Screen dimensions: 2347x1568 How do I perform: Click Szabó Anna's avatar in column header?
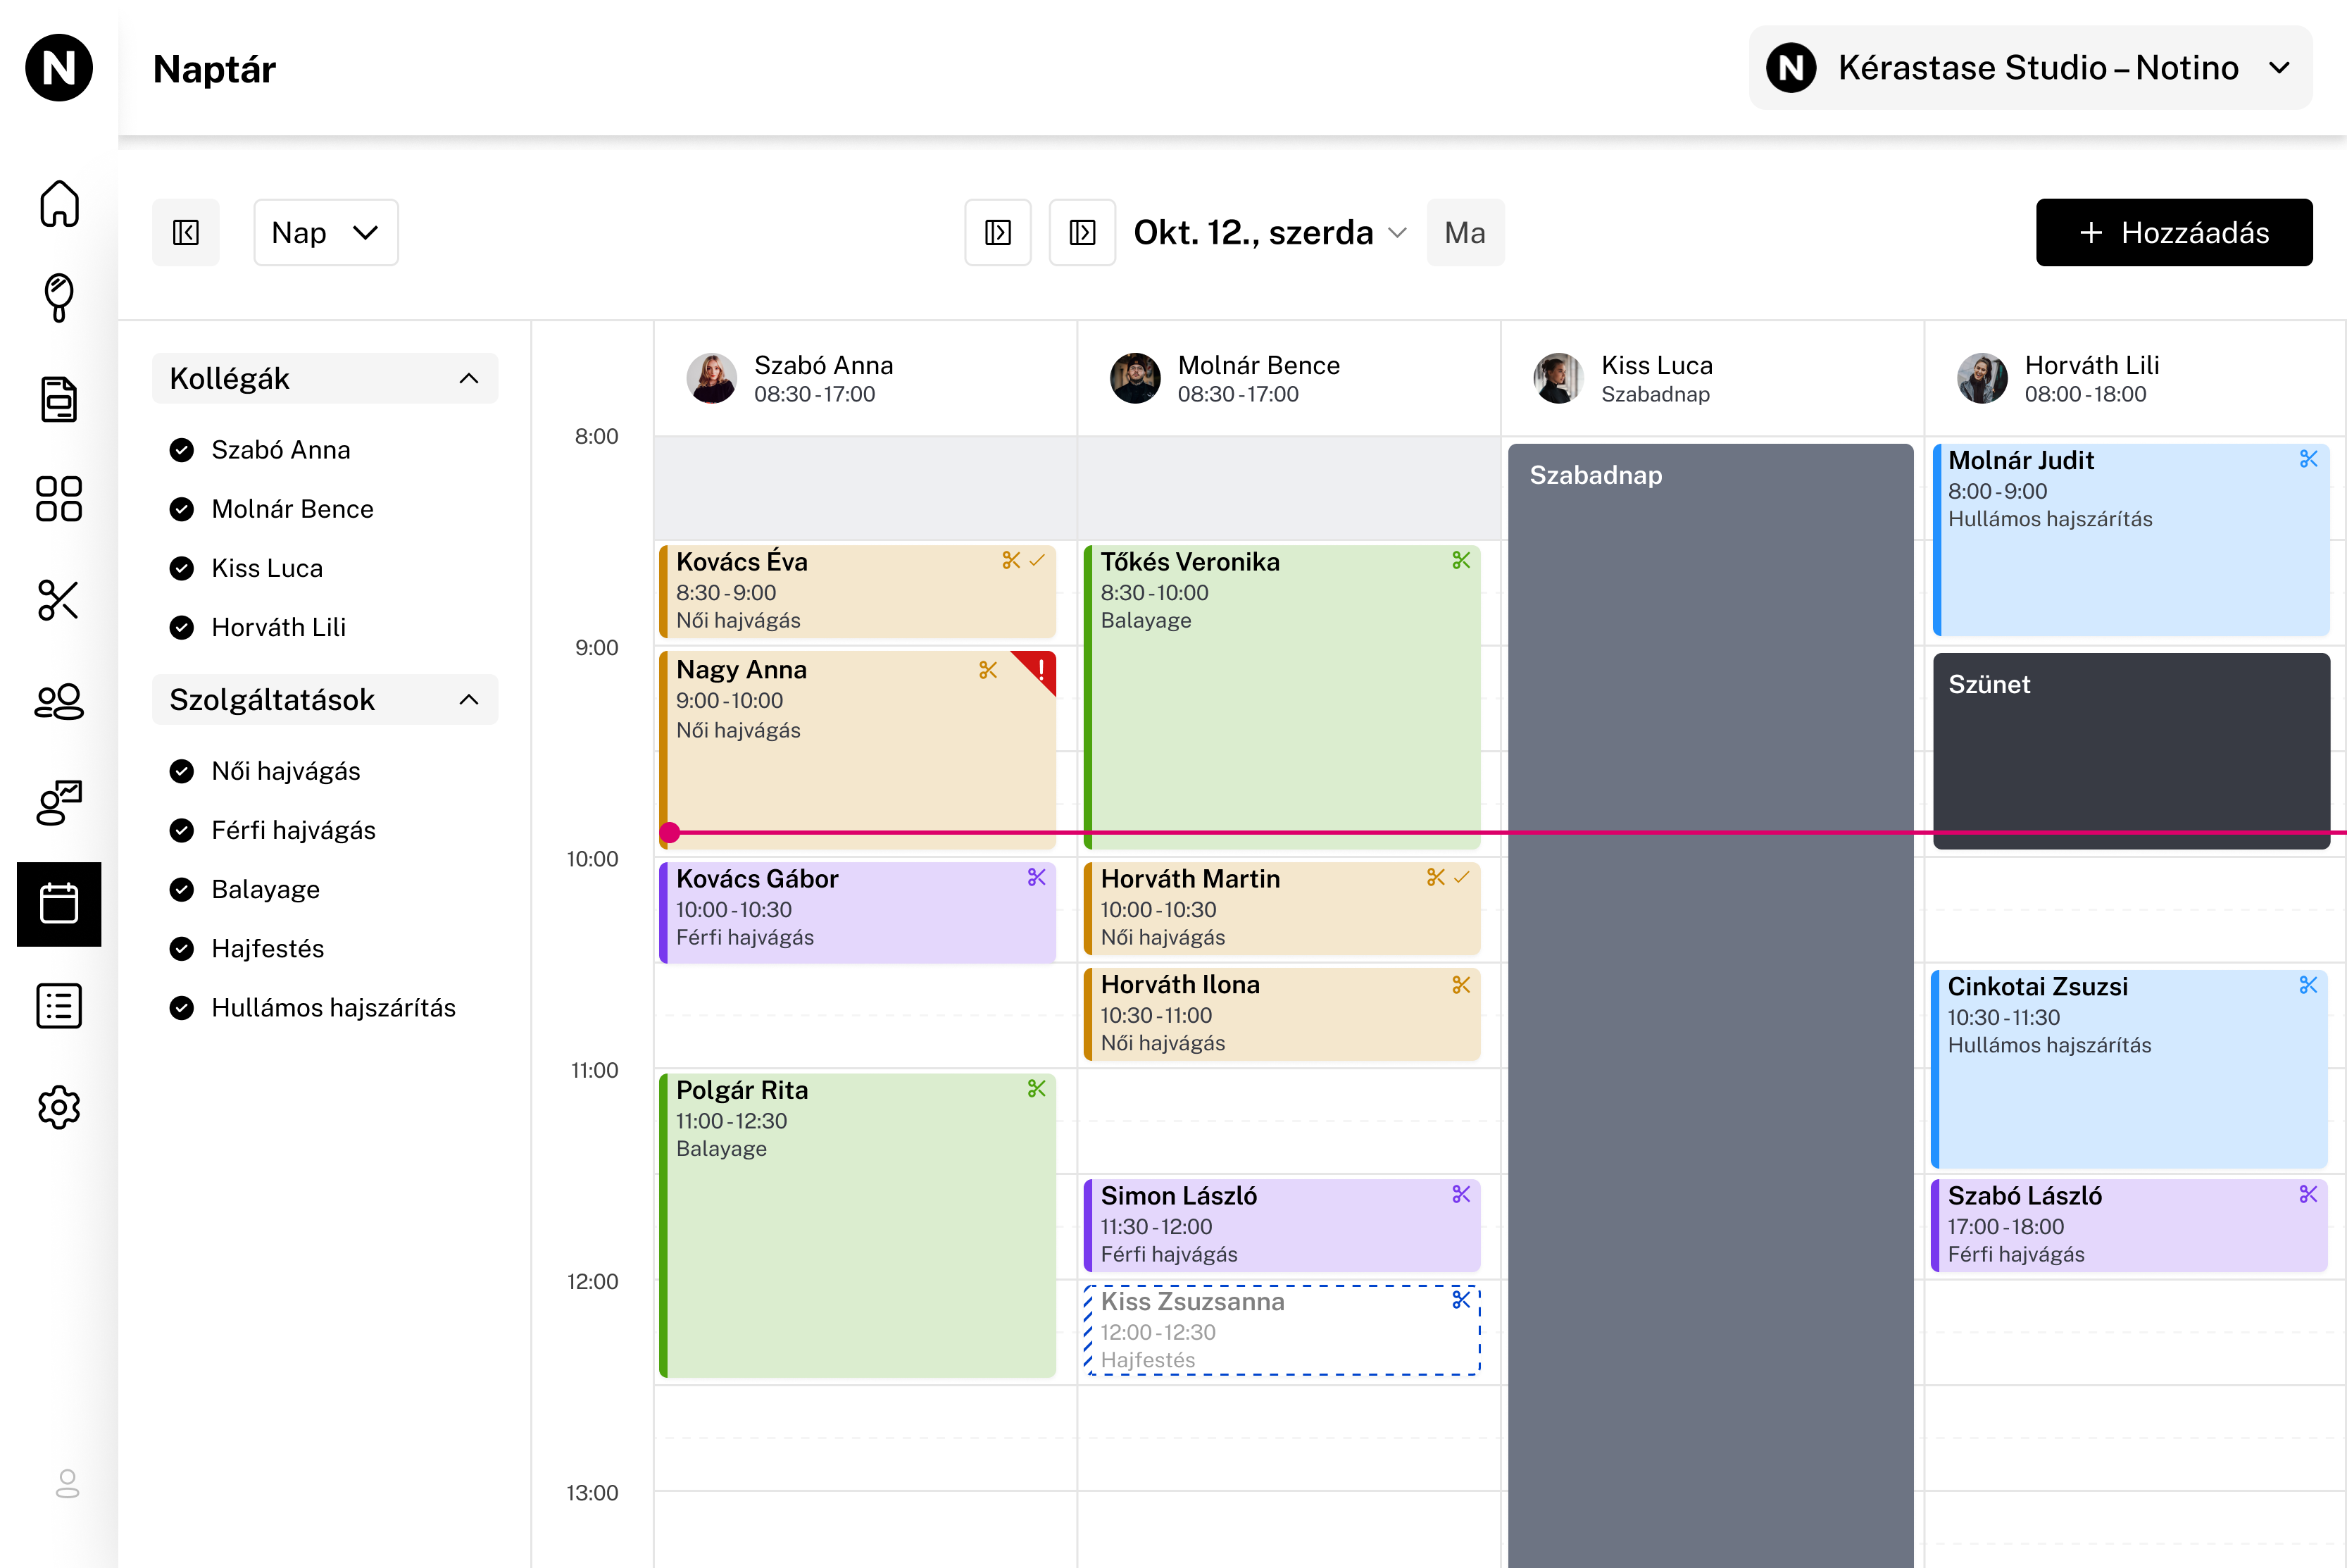[712, 378]
